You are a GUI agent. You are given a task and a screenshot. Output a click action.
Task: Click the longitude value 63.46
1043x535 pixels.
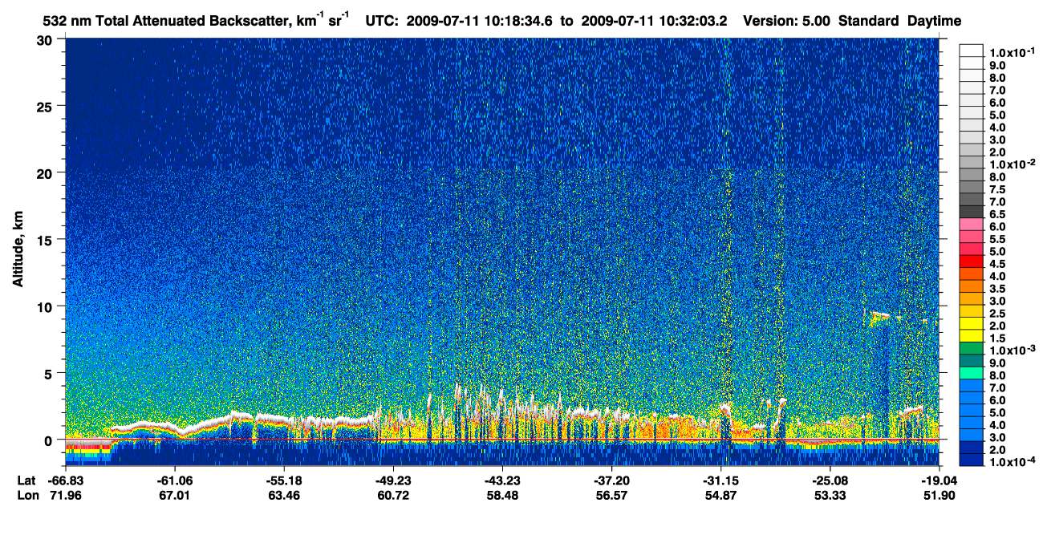284,495
